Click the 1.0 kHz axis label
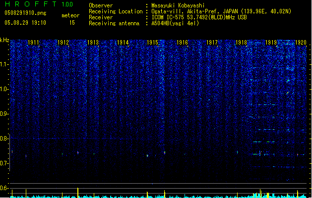This screenshot has width=312, height=198. 4,89
